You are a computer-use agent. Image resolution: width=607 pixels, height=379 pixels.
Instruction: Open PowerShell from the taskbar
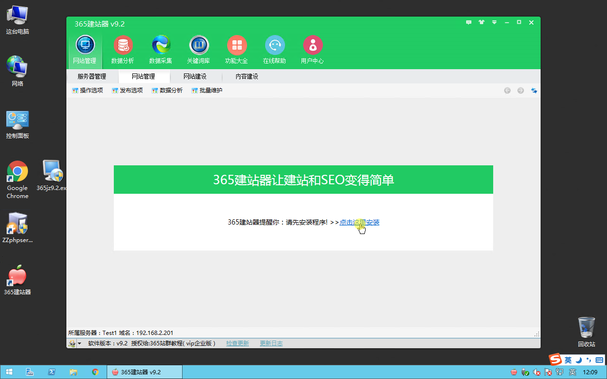(x=51, y=372)
